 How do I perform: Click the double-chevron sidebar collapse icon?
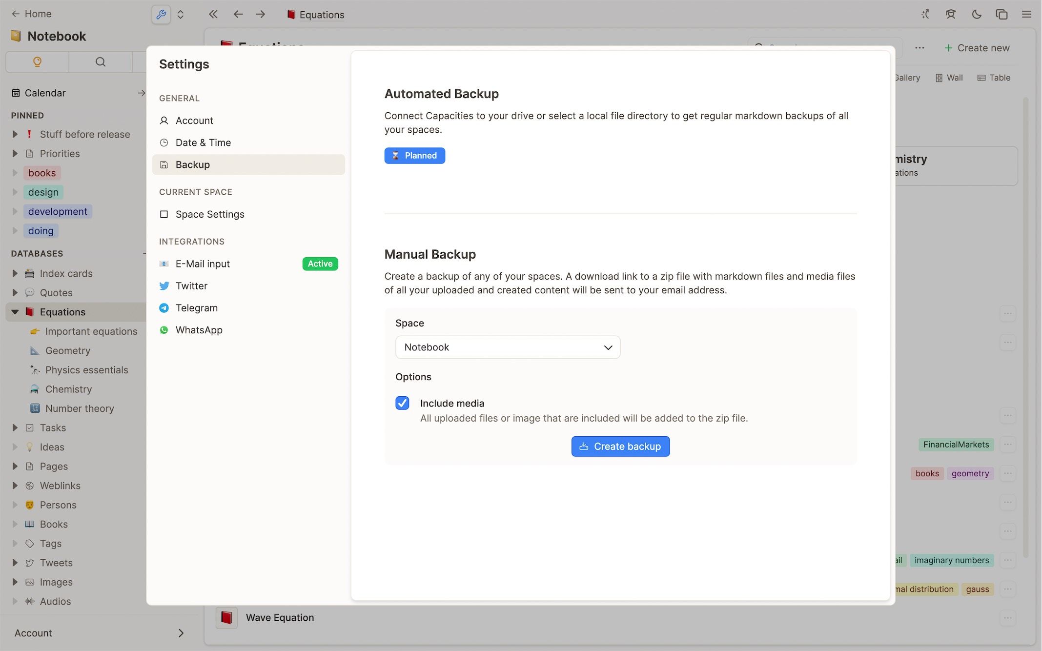click(x=213, y=14)
